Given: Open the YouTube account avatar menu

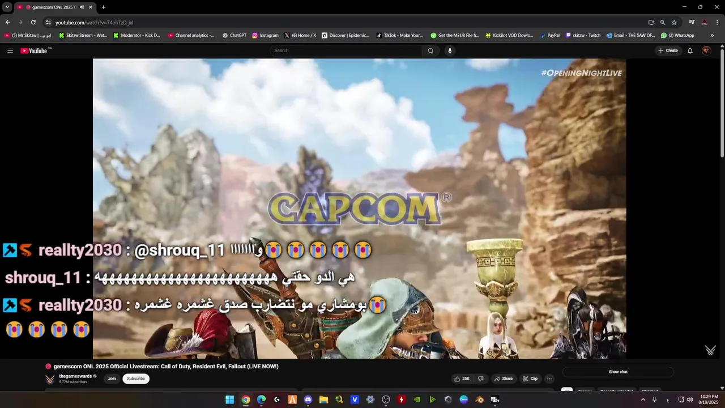Looking at the screenshot, I should click(x=706, y=50).
